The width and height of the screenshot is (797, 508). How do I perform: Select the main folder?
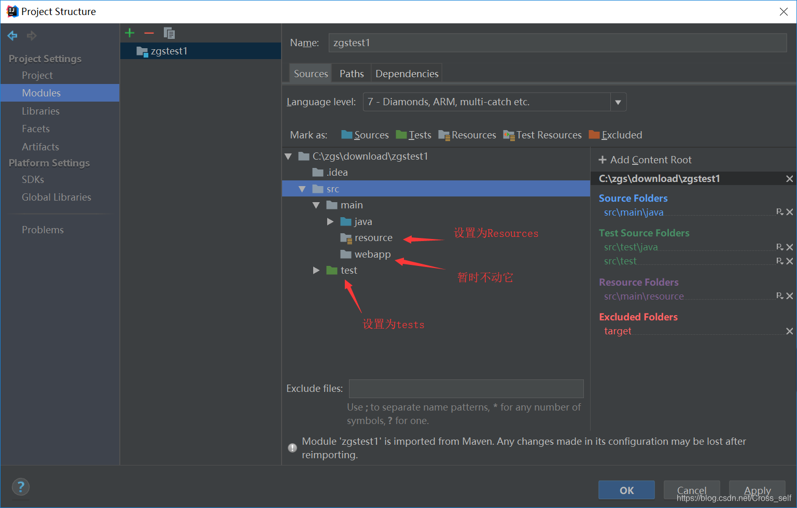click(345, 205)
